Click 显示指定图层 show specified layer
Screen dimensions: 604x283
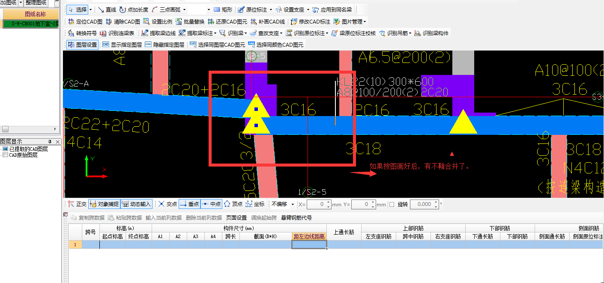(x=122, y=45)
